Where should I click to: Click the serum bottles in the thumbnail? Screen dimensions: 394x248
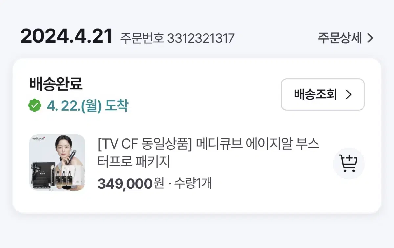[x=64, y=178]
